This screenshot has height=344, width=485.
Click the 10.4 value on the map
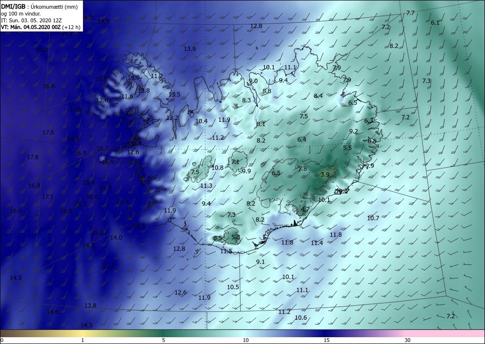(201, 121)
